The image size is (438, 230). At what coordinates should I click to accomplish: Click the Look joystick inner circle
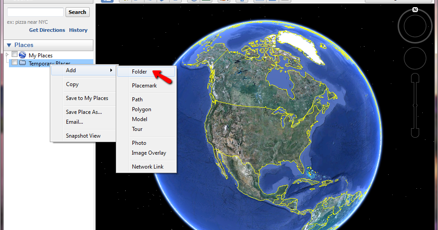coord(415,26)
